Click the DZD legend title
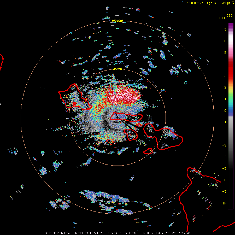This screenshot has height=235, width=235. pos(230,16)
